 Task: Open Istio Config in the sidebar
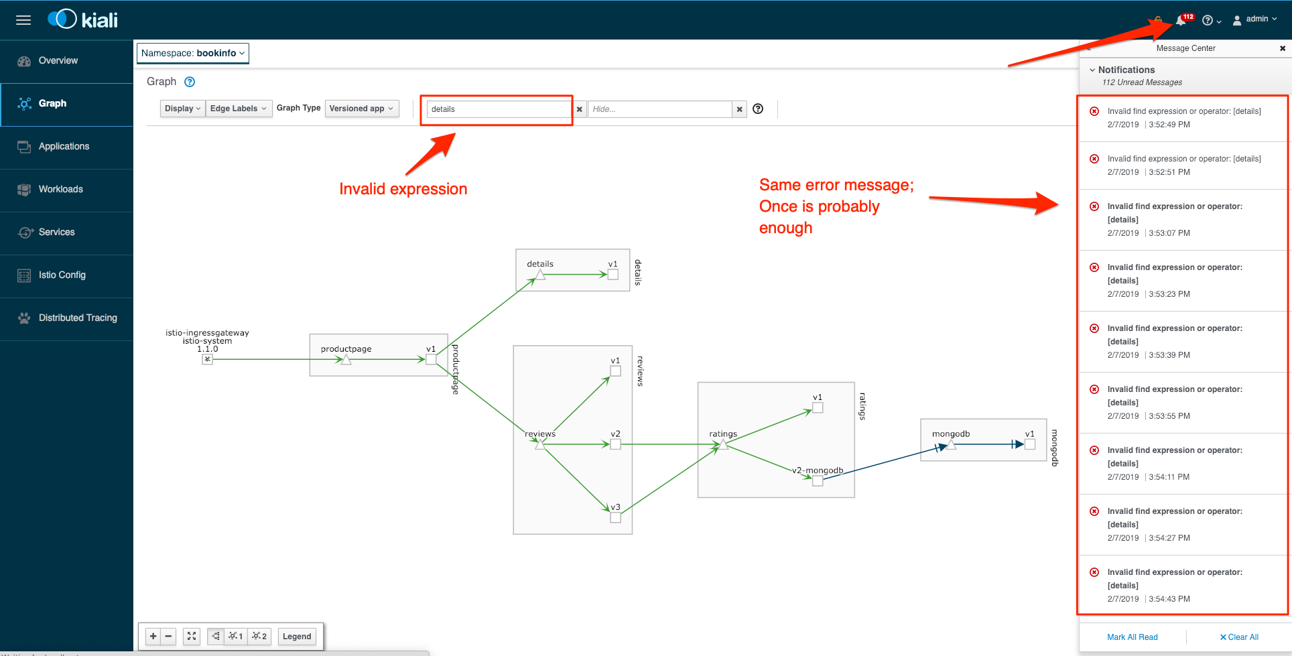point(66,275)
